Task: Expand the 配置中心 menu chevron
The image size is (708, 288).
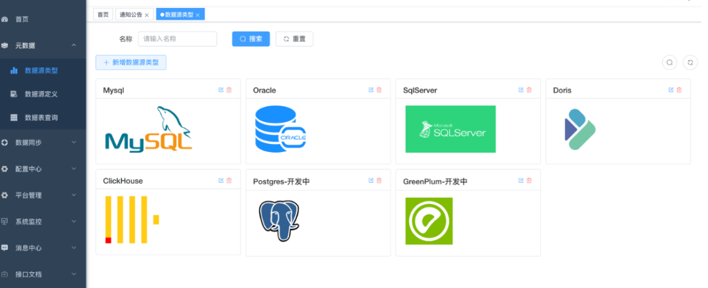Action: (73, 169)
